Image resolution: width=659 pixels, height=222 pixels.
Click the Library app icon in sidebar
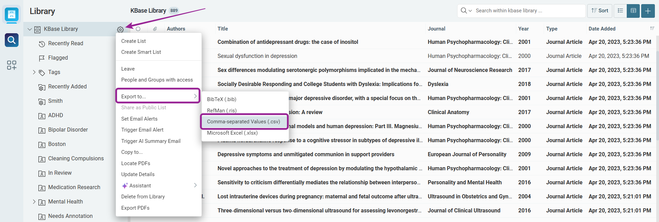[x=12, y=14]
